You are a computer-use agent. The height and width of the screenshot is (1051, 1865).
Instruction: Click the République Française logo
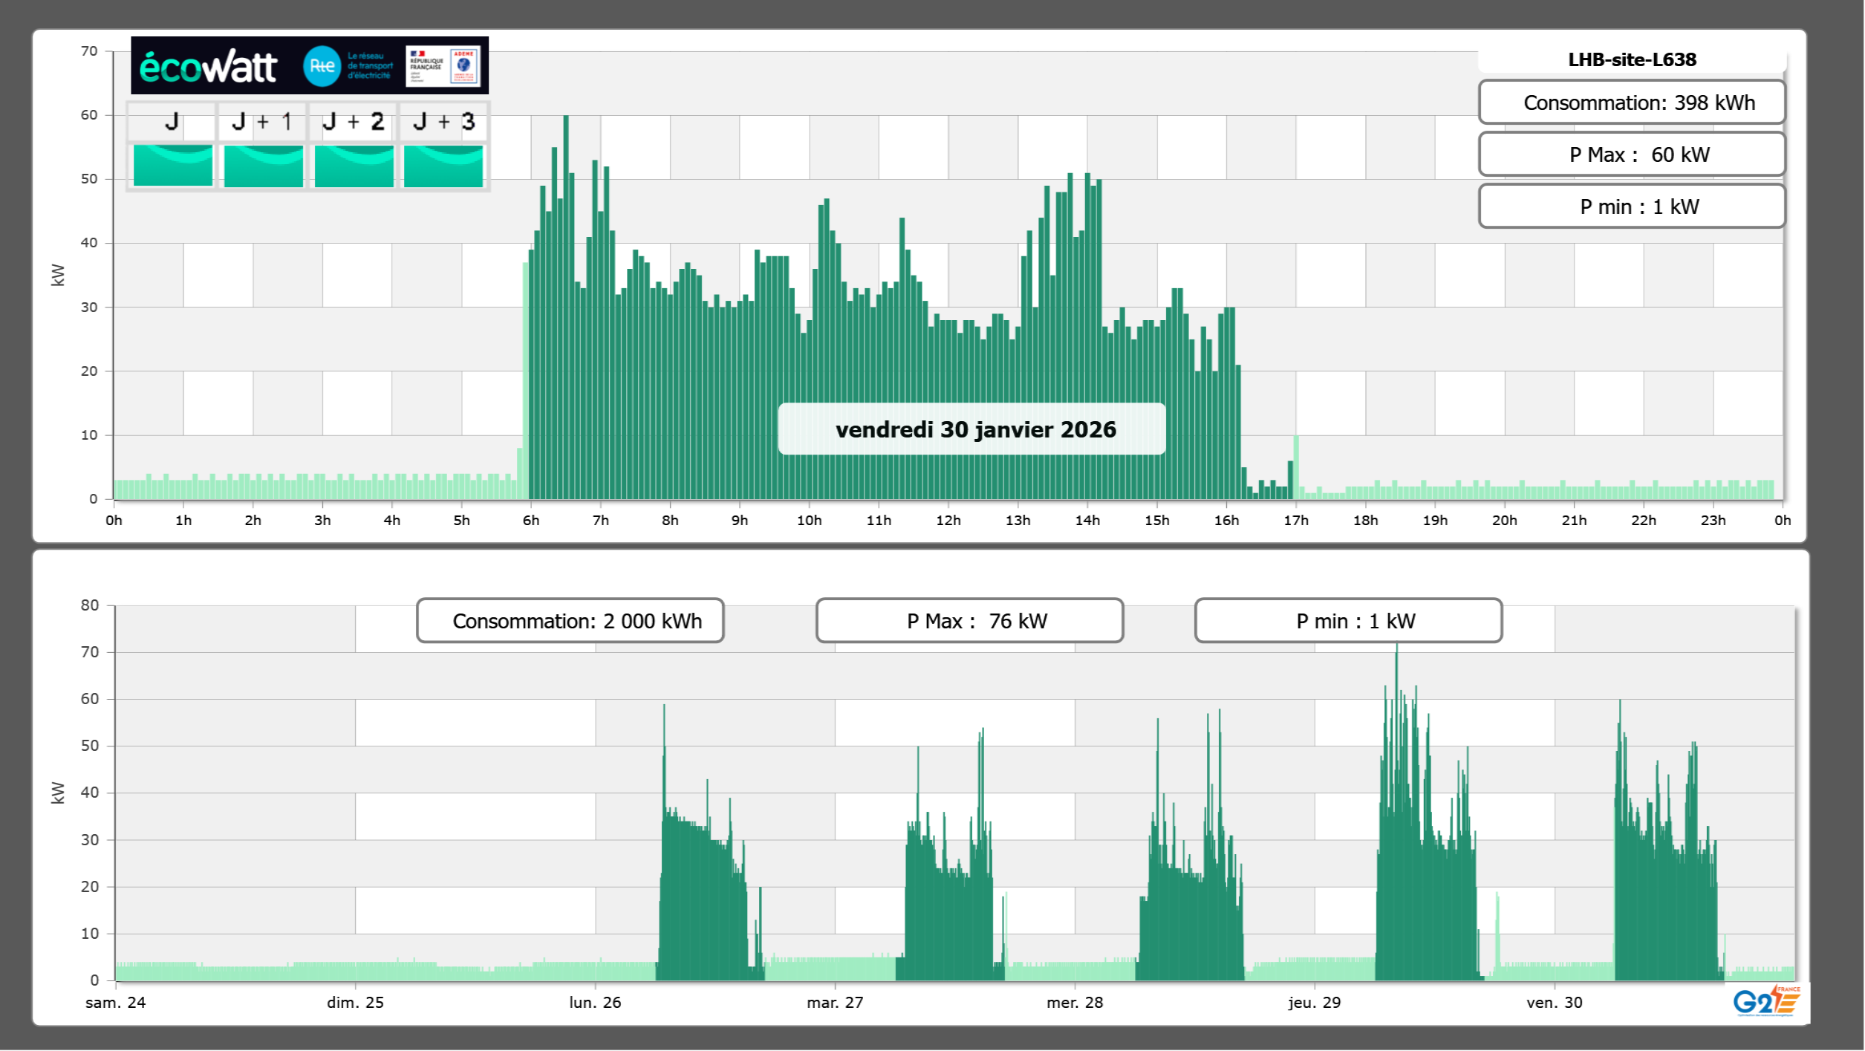[426, 66]
